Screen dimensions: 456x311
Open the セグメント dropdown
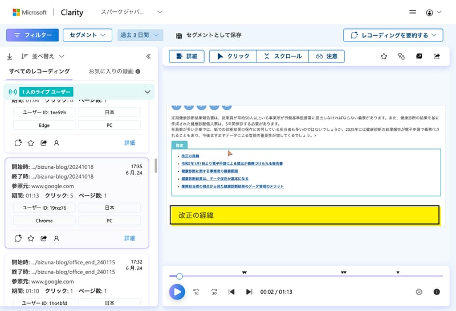click(x=87, y=35)
